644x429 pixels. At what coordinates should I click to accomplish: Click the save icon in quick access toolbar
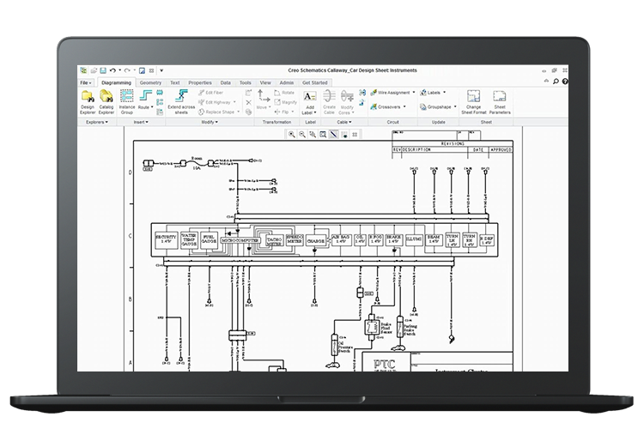pyautogui.click(x=102, y=69)
